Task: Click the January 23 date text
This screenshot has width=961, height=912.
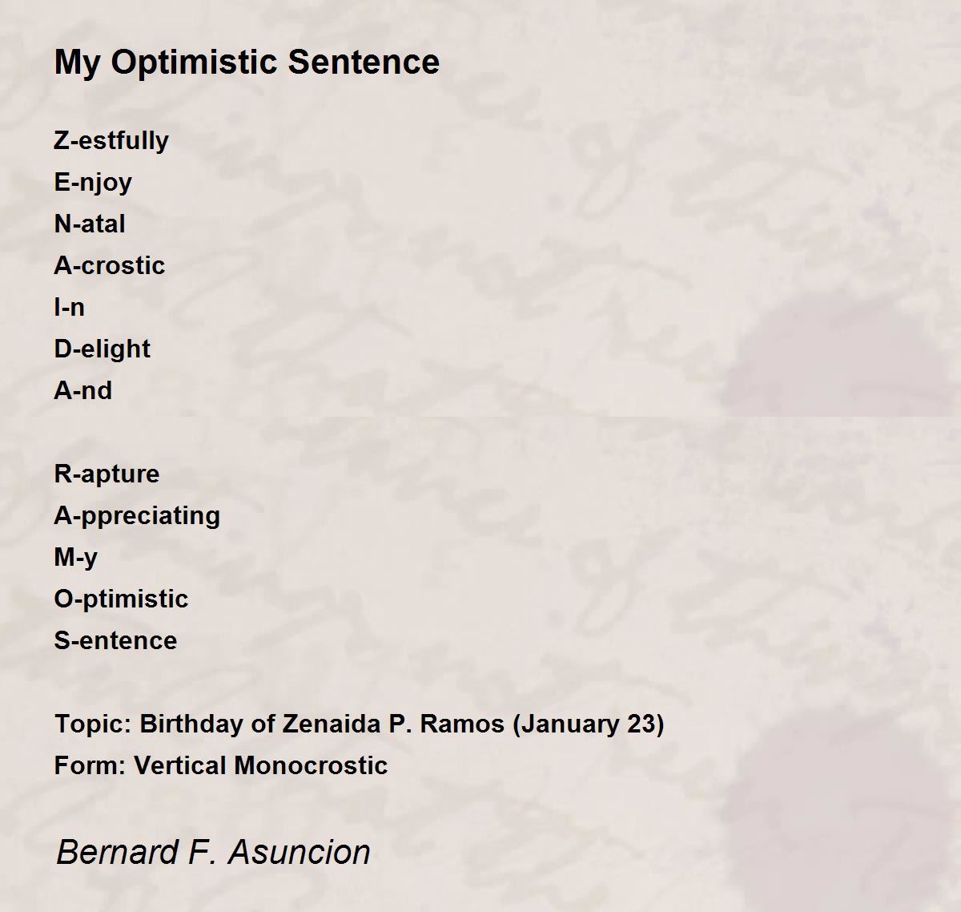Action: coord(589,724)
